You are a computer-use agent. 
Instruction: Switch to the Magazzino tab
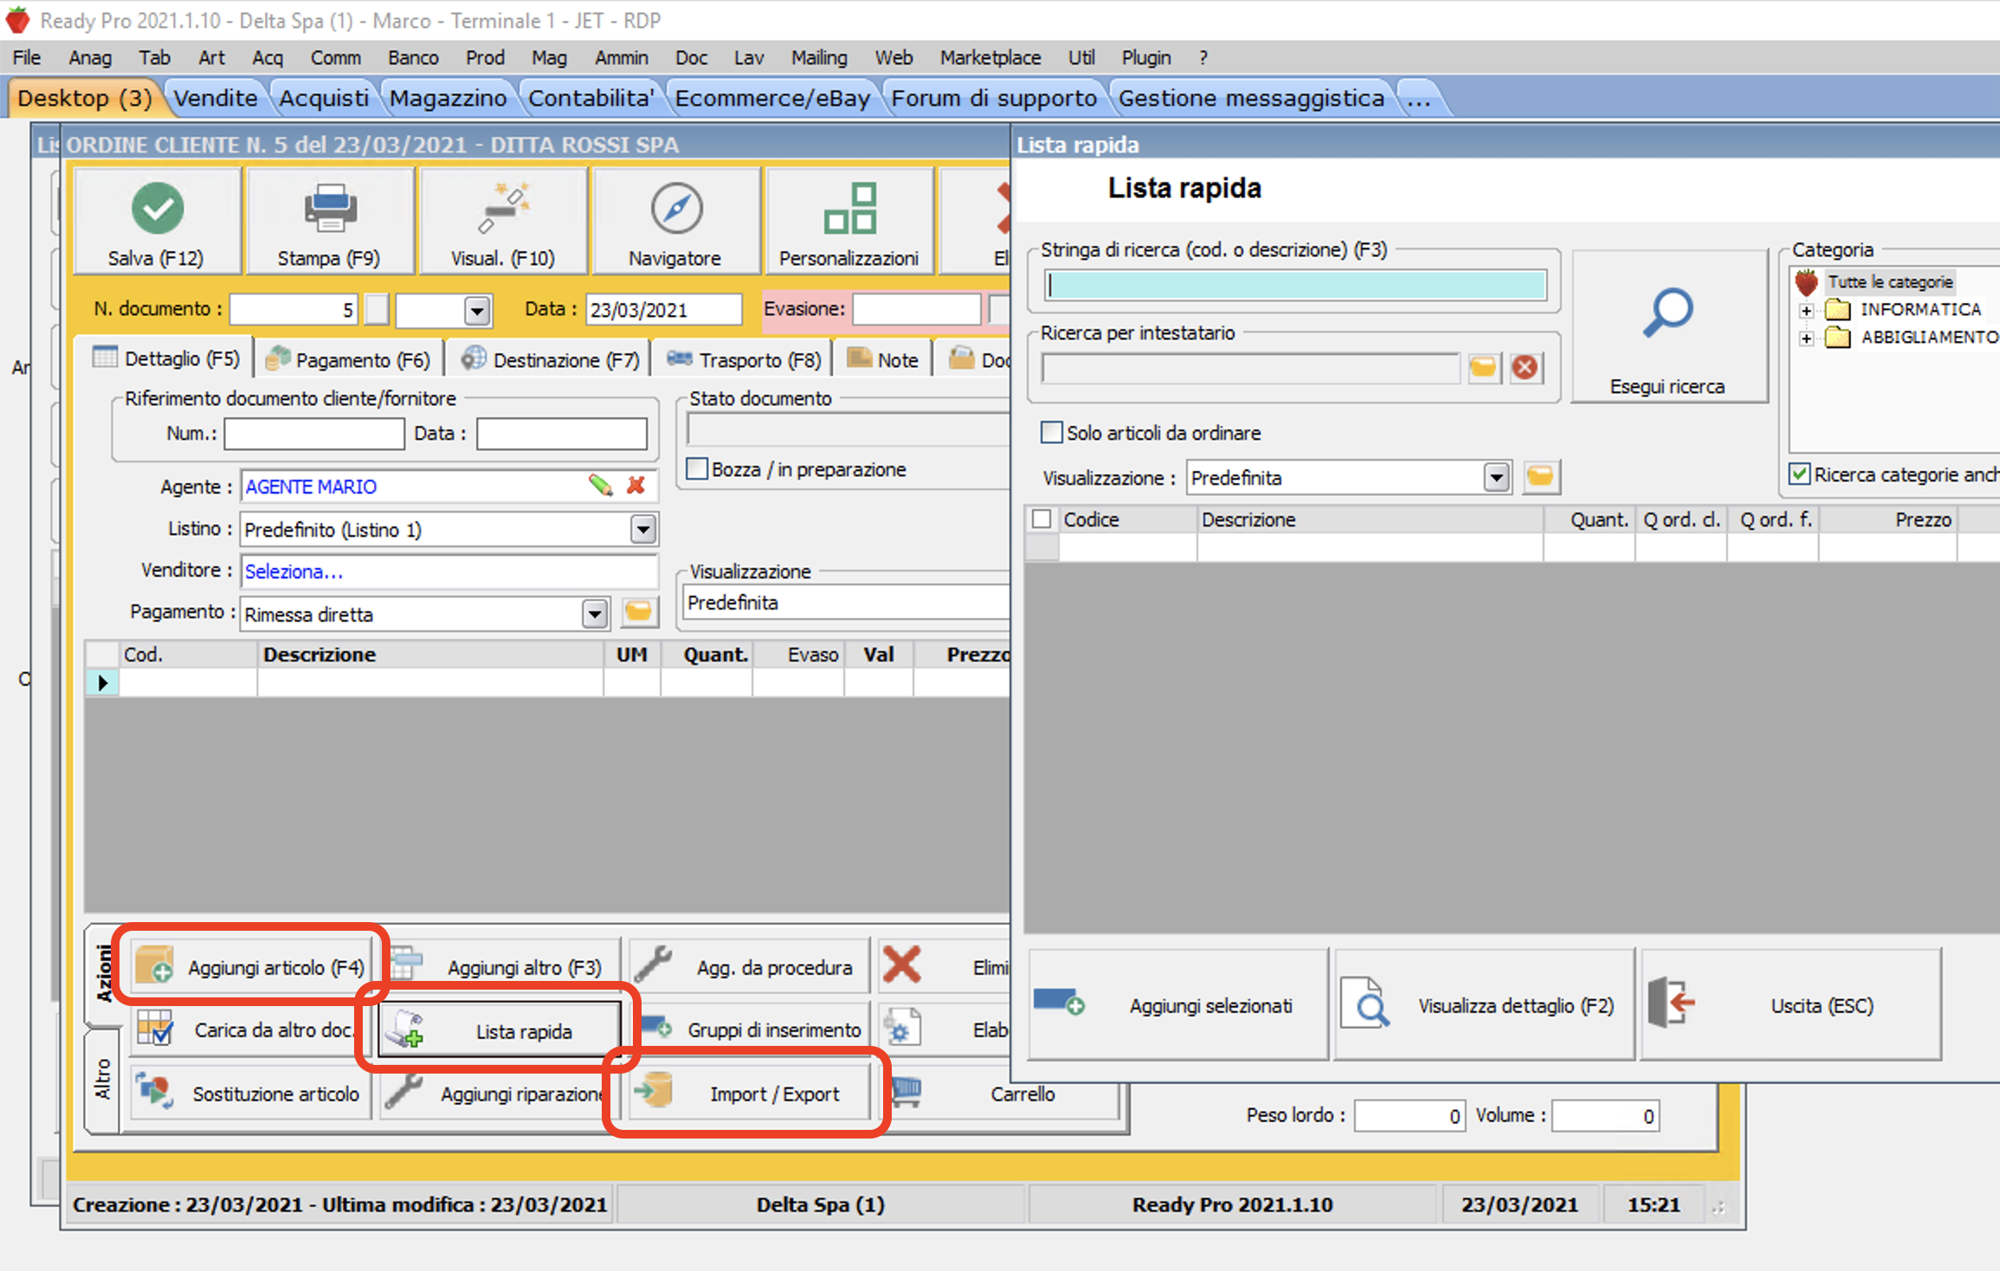click(448, 98)
